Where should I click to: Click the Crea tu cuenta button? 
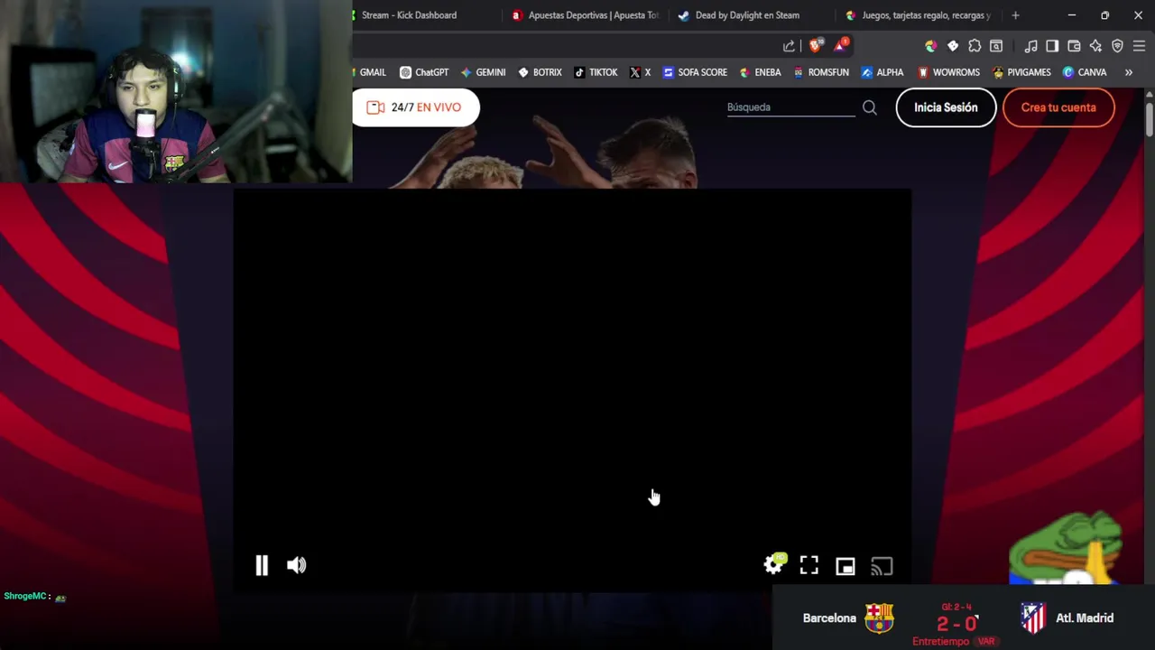coord(1058,107)
